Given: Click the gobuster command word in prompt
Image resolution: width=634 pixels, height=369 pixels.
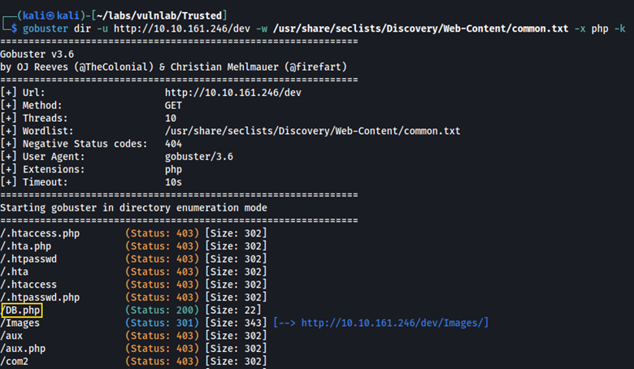Looking at the screenshot, I should 46,28.
